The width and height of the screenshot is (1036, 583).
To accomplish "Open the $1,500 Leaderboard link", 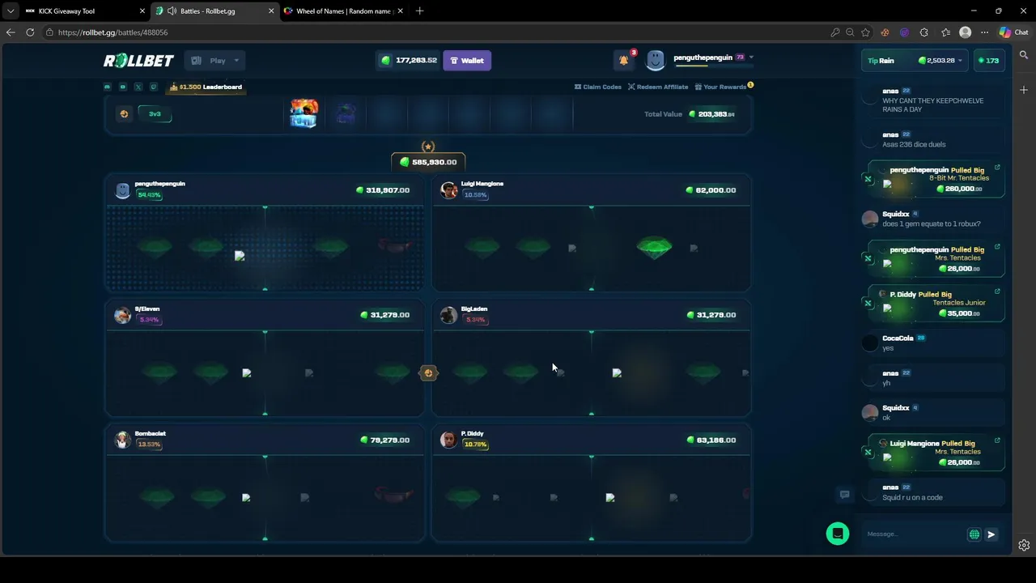I will [x=206, y=87].
